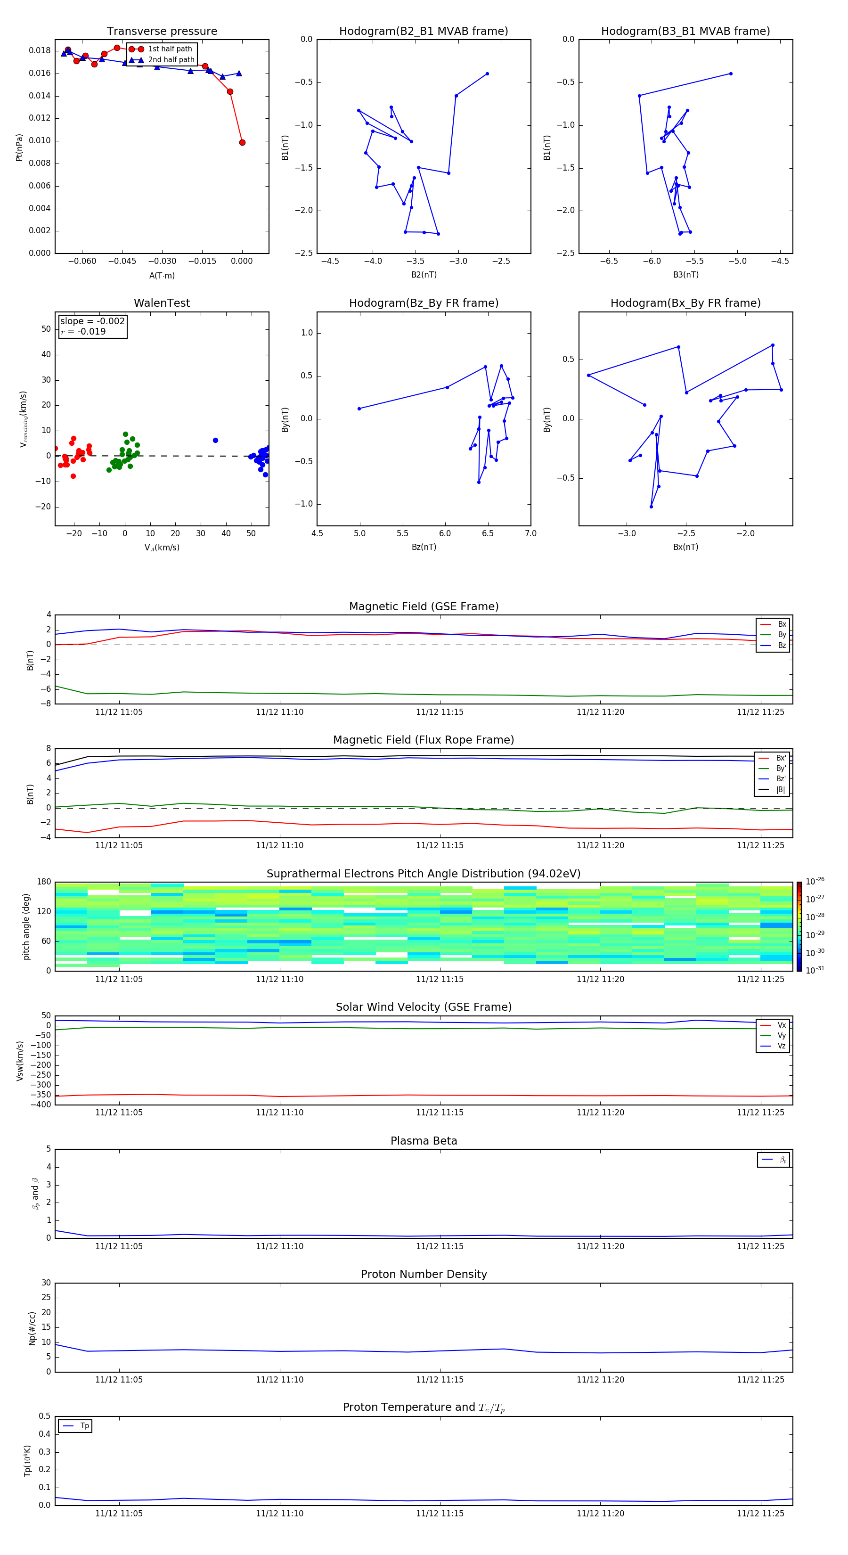Click the 'Hodogram(B3_B1 MVAB frame)' title
The height and width of the screenshot is (1555, 848).
(x=685, y=32)
